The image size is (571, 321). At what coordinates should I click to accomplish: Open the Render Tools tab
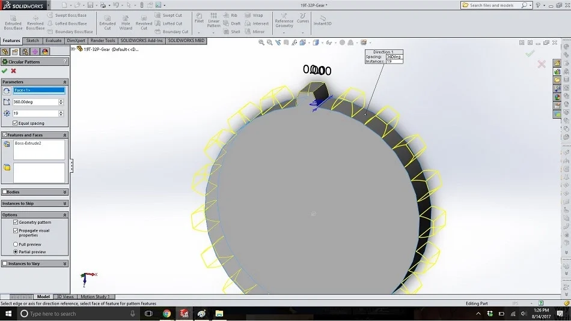click(103, 41)
